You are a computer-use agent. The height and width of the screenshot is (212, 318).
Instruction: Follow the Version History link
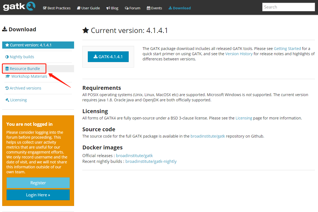coord(239,54)
